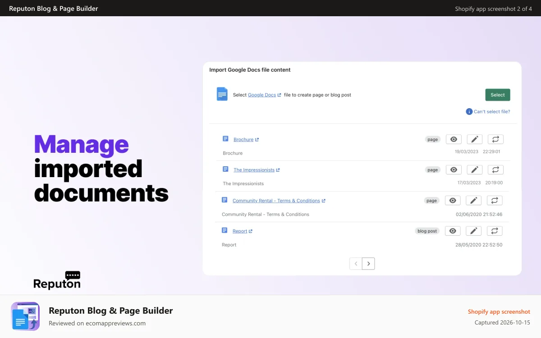Click "Can't select file?" help link
This screenshot has width=541, height=338.
click(x=492, y=111)
